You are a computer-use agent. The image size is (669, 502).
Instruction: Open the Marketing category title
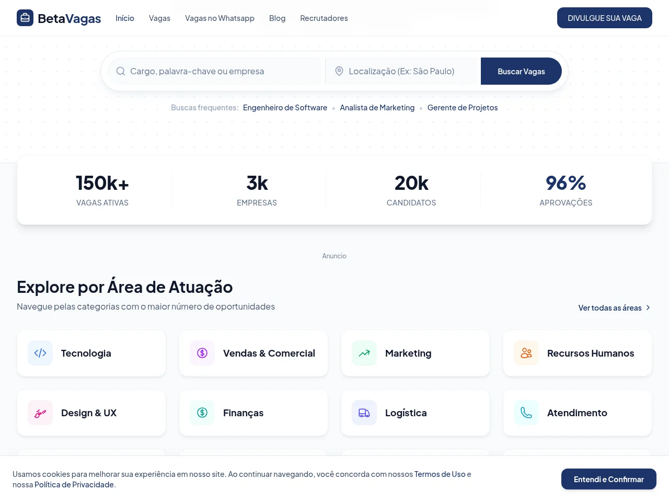(408, 353)
